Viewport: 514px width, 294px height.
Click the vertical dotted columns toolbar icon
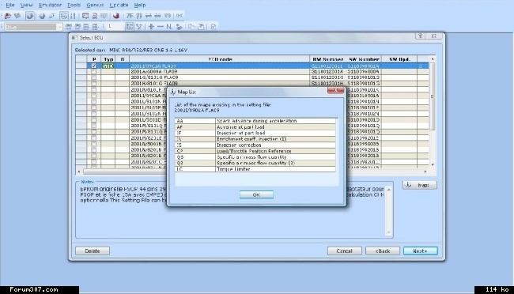[x=73, y=16]
